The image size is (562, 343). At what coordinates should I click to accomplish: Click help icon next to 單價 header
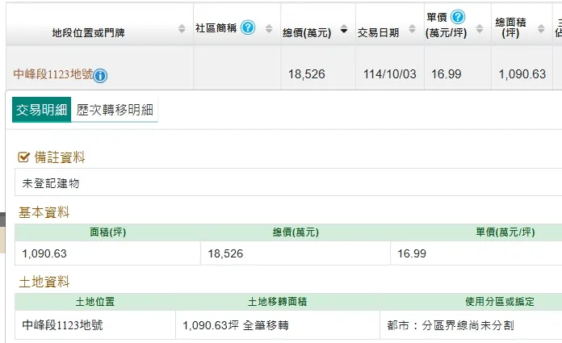coord(458,17)
